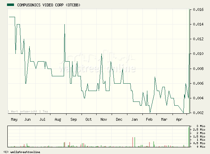Click the 0 Mio volume axis label
Image resolution: width=210 pixels, height=154 pixels.
coord(201,147)
